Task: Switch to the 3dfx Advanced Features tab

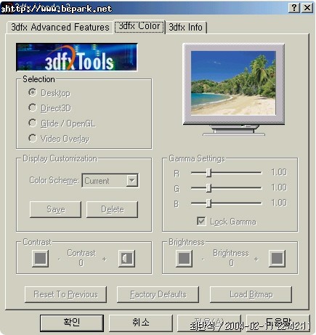Action: coord(60,27)
